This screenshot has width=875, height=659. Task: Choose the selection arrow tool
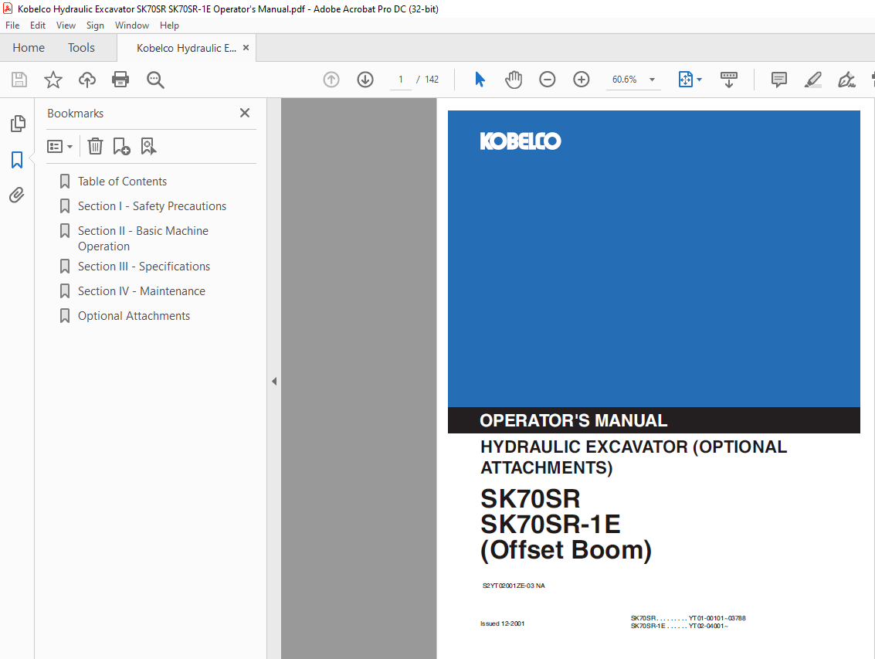pos(480,80)
